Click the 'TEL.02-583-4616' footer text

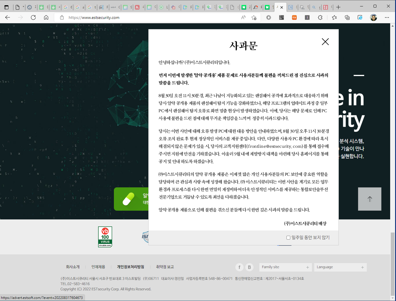tap(75, 284)
